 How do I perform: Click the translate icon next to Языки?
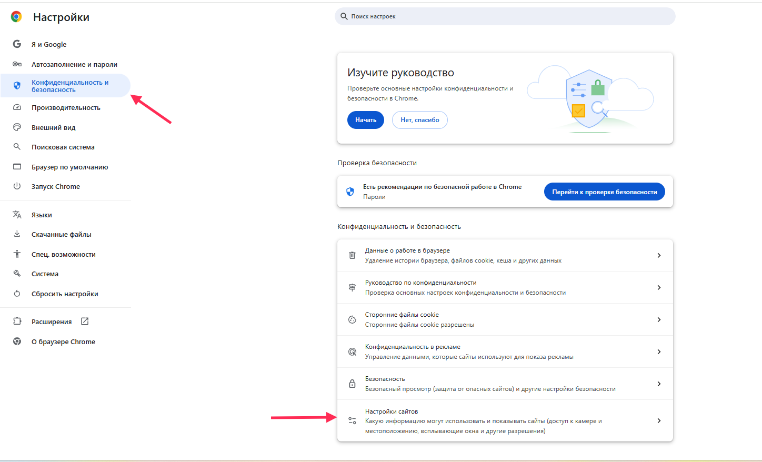(17, 215)
